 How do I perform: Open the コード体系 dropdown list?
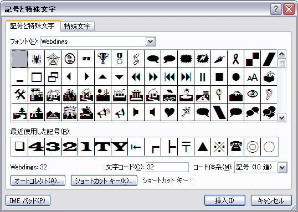282,167
